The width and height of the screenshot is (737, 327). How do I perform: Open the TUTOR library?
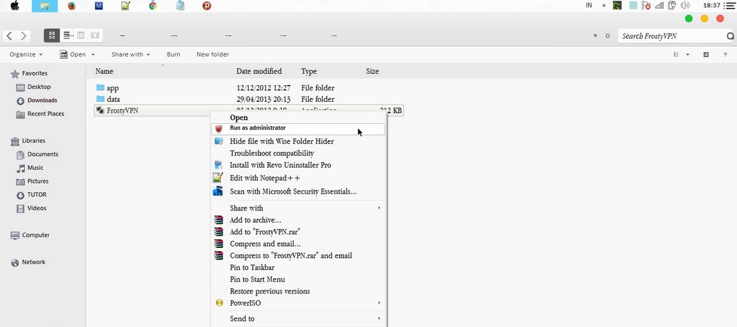tap(31, 195)
